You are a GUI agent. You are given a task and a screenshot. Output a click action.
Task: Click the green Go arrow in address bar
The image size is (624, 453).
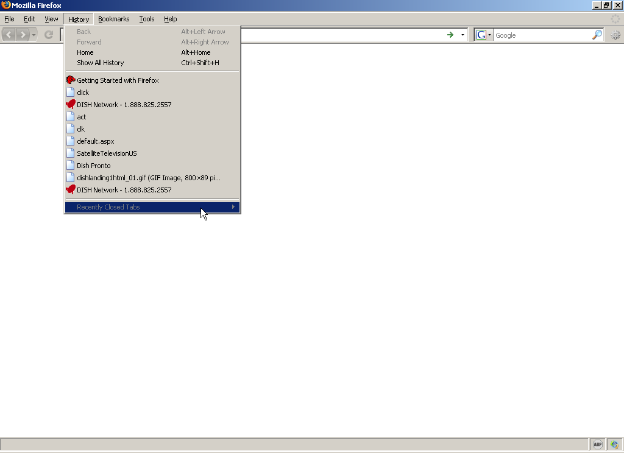point(450,35)
